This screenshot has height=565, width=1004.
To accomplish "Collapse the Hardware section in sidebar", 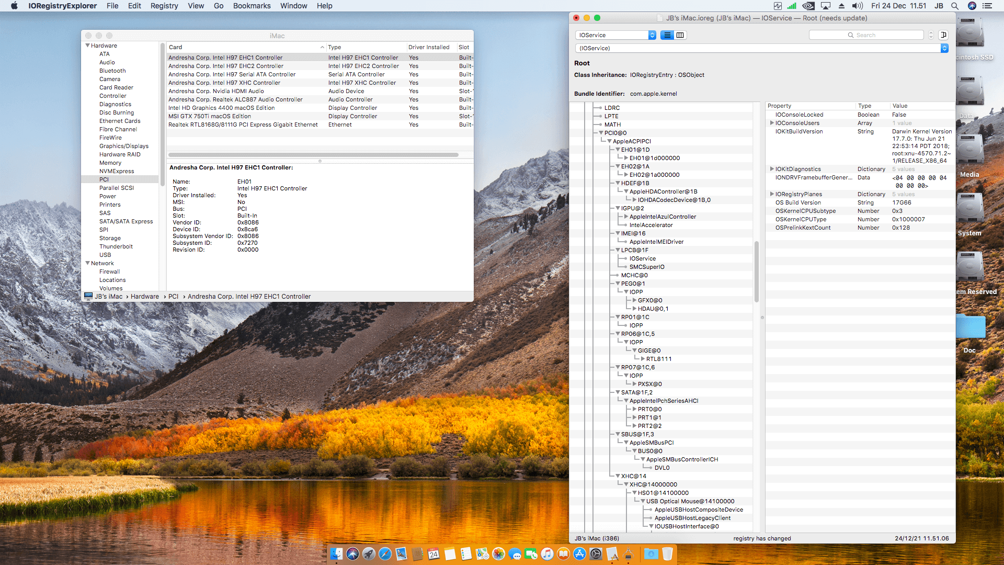I will (x=87, y=46).
